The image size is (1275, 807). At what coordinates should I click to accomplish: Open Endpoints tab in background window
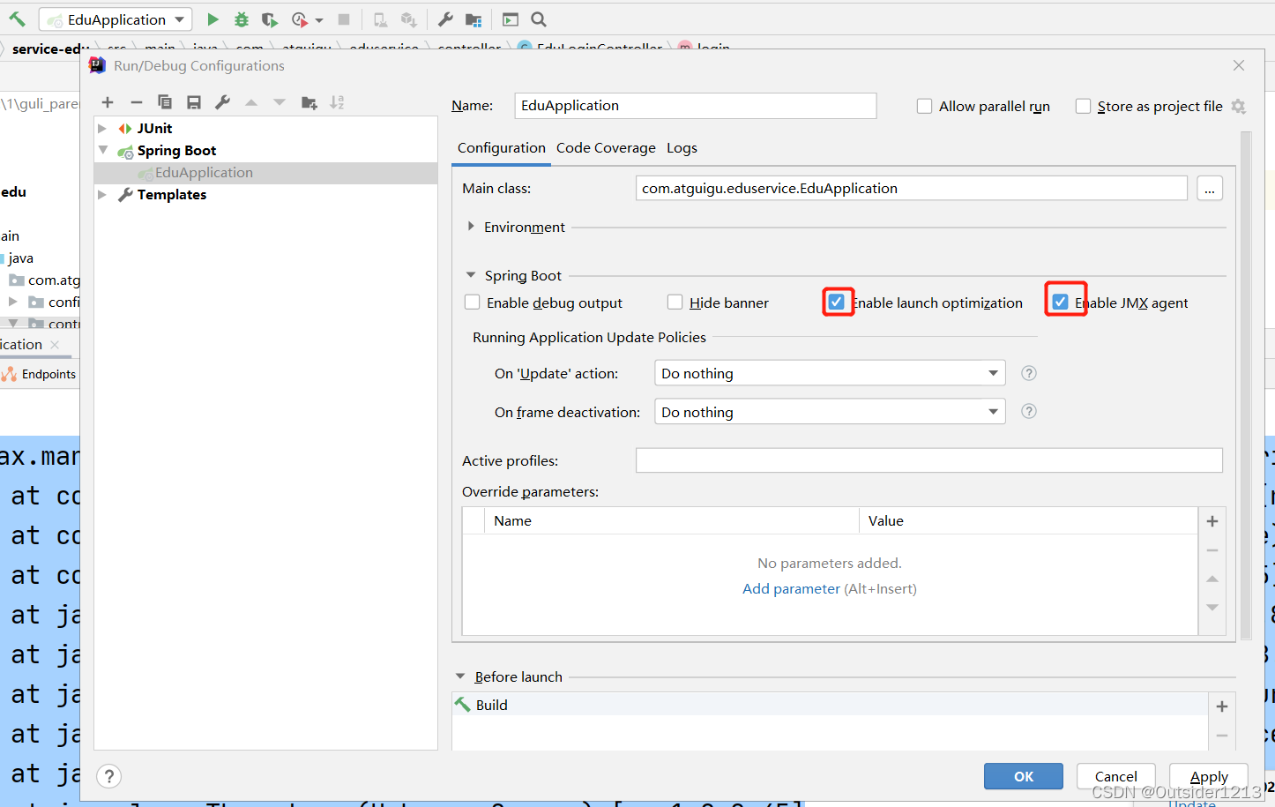(x=40, y=374)
